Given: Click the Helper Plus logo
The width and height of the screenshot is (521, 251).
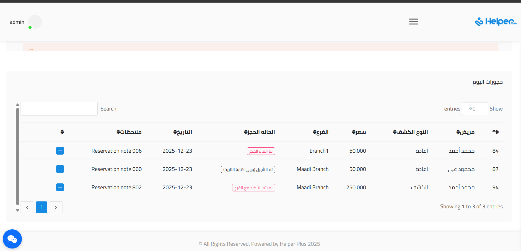Looking at the screenshot, I should (x=496, y=22).
